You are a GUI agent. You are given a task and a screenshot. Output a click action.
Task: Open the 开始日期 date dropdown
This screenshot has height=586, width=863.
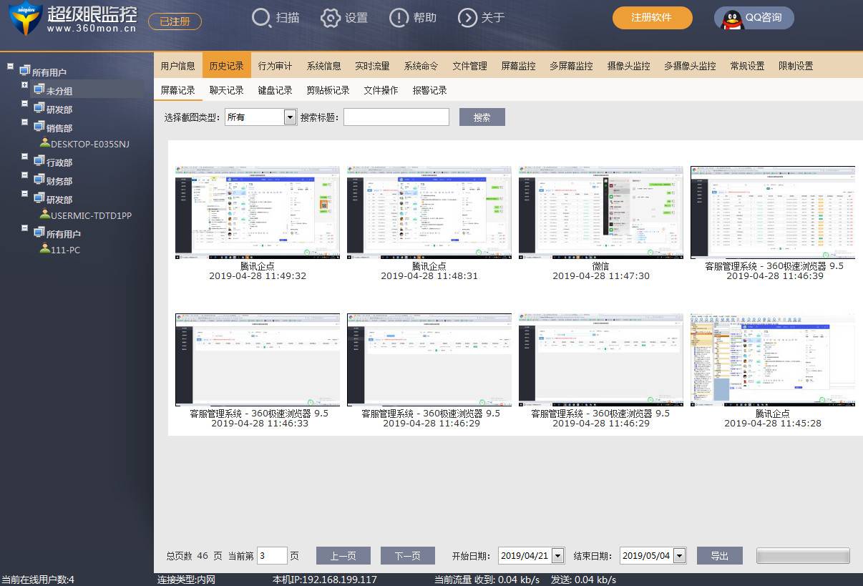(558, 556)
